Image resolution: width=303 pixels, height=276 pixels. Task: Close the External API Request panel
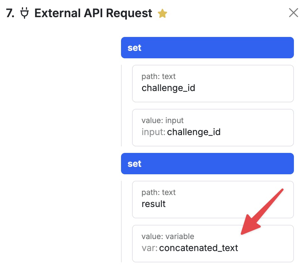(x=293, y=13)
